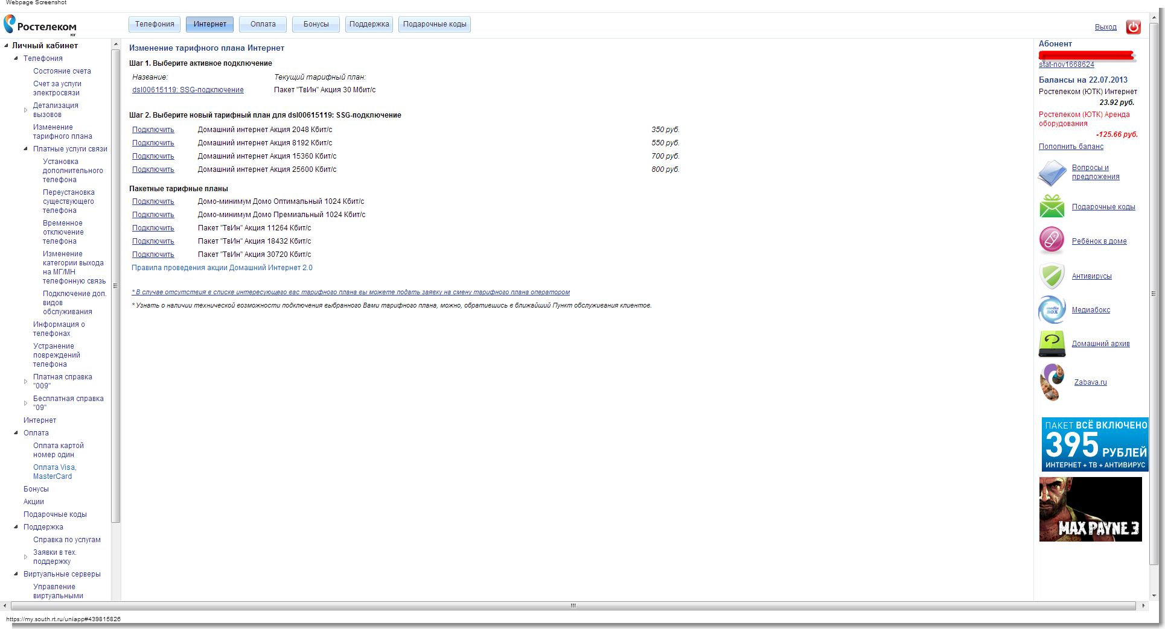Click the Пополнить баланс link
1165x629 pixels.
[1070, 147]
